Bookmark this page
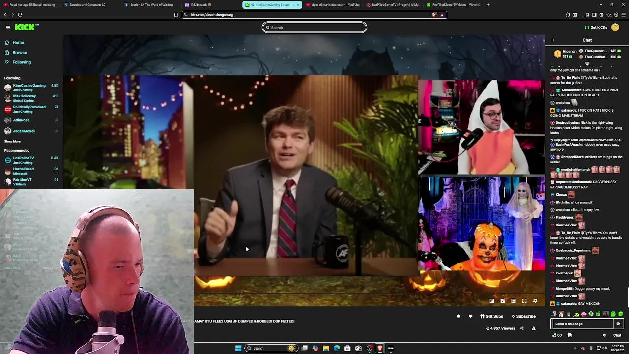The width and height of the screenshot is (629, 354). point(176,15)
